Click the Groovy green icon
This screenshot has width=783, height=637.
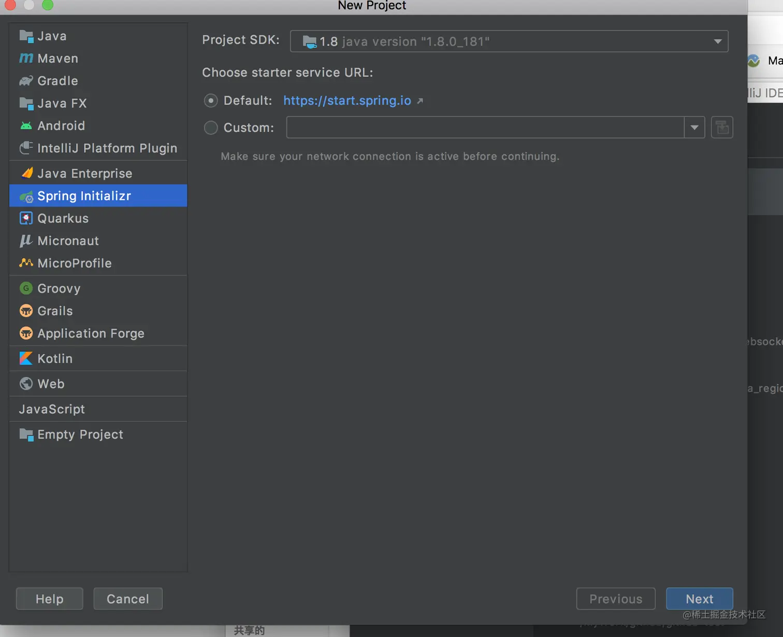(x=26, y=288)
